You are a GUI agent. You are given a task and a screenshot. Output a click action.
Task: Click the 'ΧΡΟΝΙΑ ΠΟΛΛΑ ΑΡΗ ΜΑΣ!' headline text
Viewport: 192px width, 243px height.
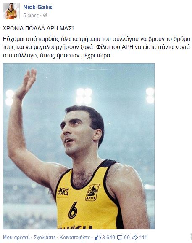pos(38,29)
